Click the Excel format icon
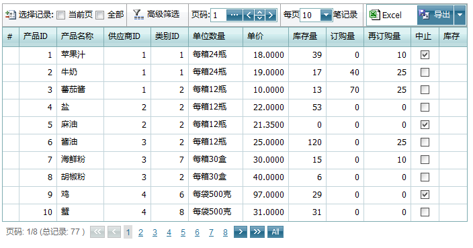Screen dimensions: 473x248 pos(374,15)
